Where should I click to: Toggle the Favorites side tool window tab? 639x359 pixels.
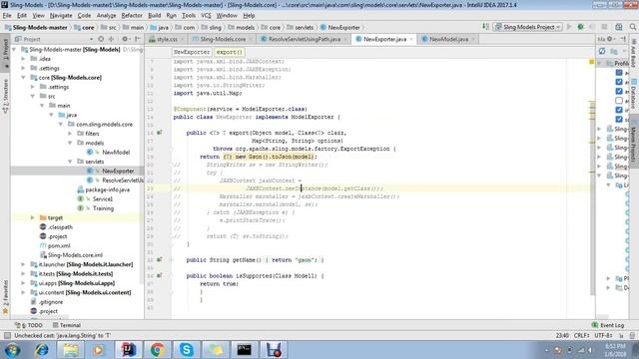coord(5,297)
